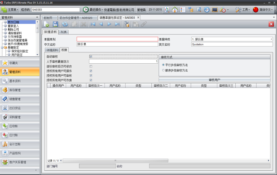Enable 部份审核后仍可修改 checkbox
Image resolution: width=277 pixels, height=175 pixels.
pyautogui.click(x=91, y=66)
